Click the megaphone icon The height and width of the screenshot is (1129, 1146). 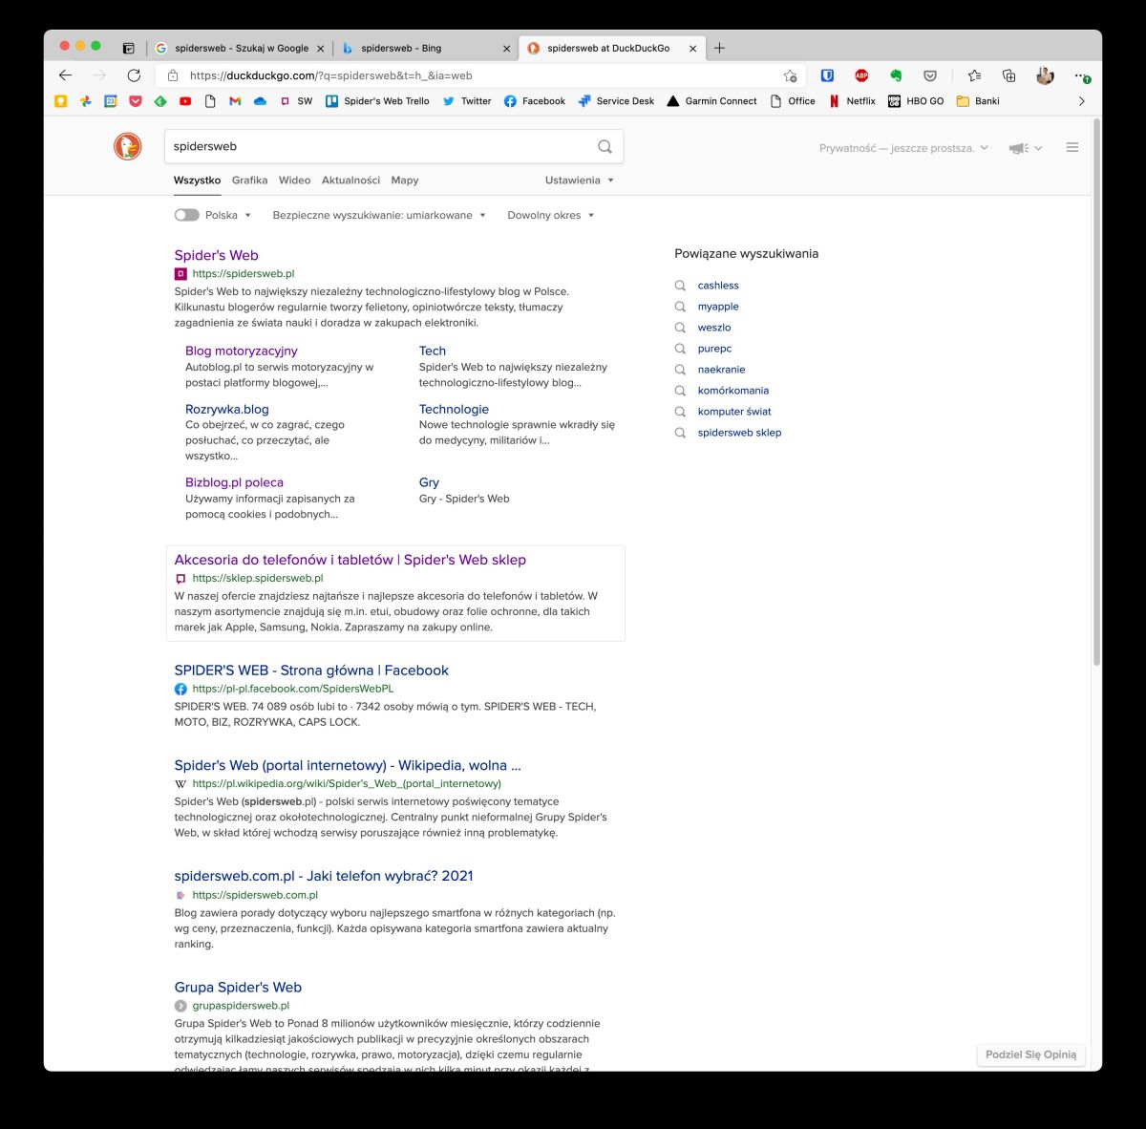(x=1018, y=148)
